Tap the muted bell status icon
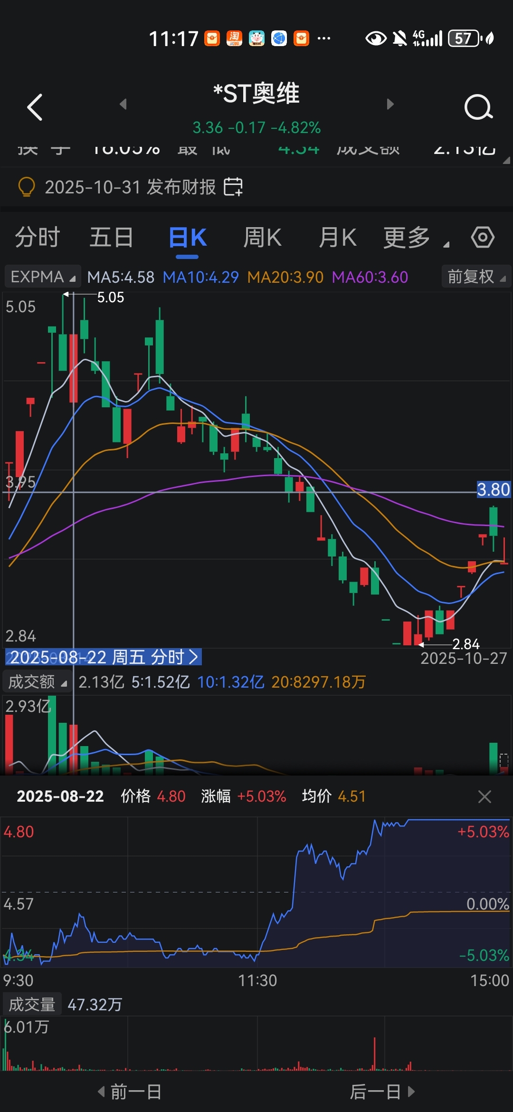The image size is (513, 1112). [x=399, y=38]
